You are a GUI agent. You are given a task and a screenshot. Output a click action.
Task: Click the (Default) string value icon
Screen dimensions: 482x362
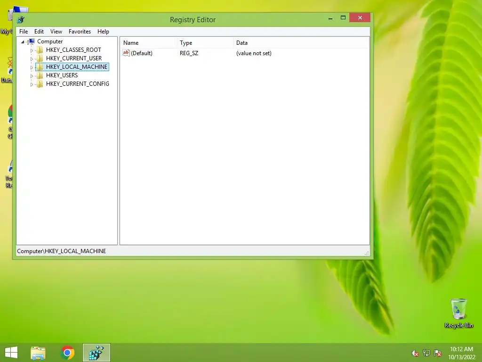126,53
